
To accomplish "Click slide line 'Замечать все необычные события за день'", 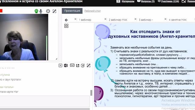I will coord(141,47).
